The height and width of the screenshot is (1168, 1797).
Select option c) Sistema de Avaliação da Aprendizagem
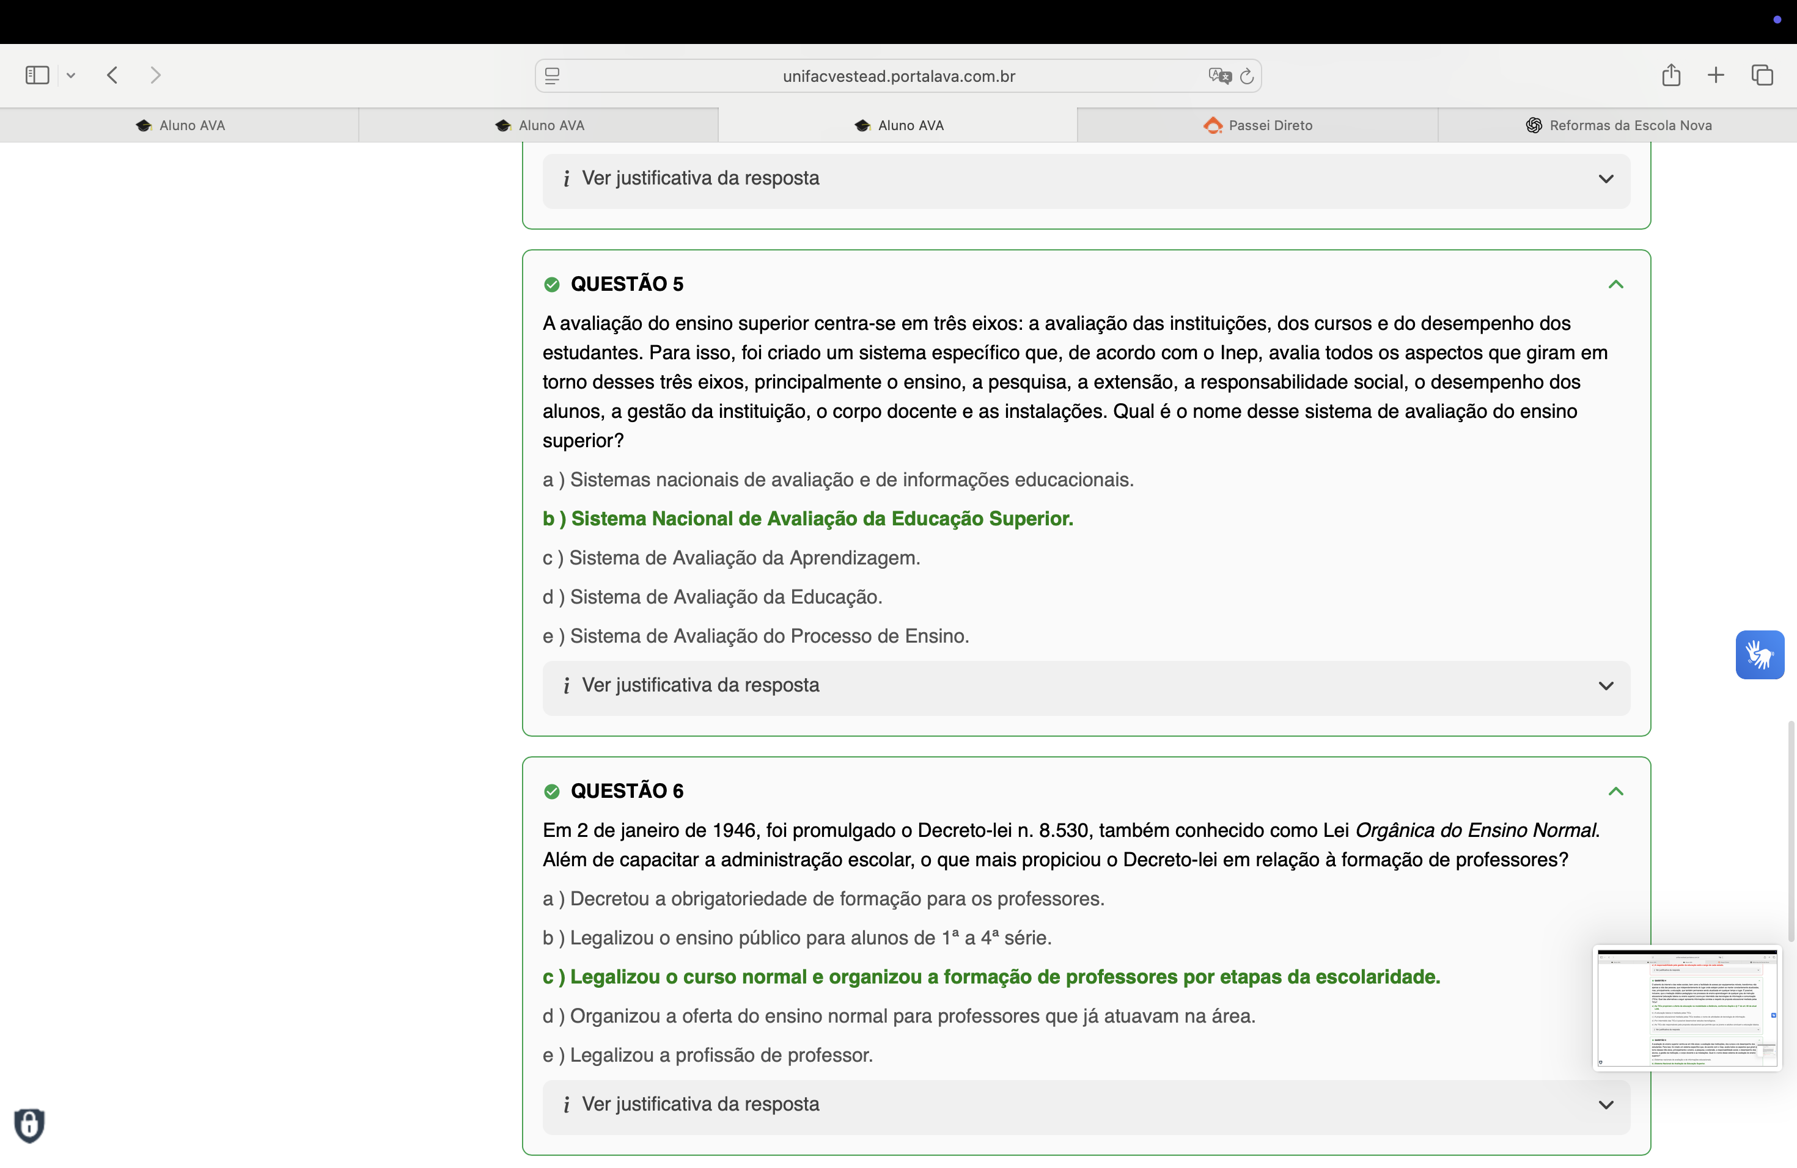pyautogui.click(x=731, y=558)
